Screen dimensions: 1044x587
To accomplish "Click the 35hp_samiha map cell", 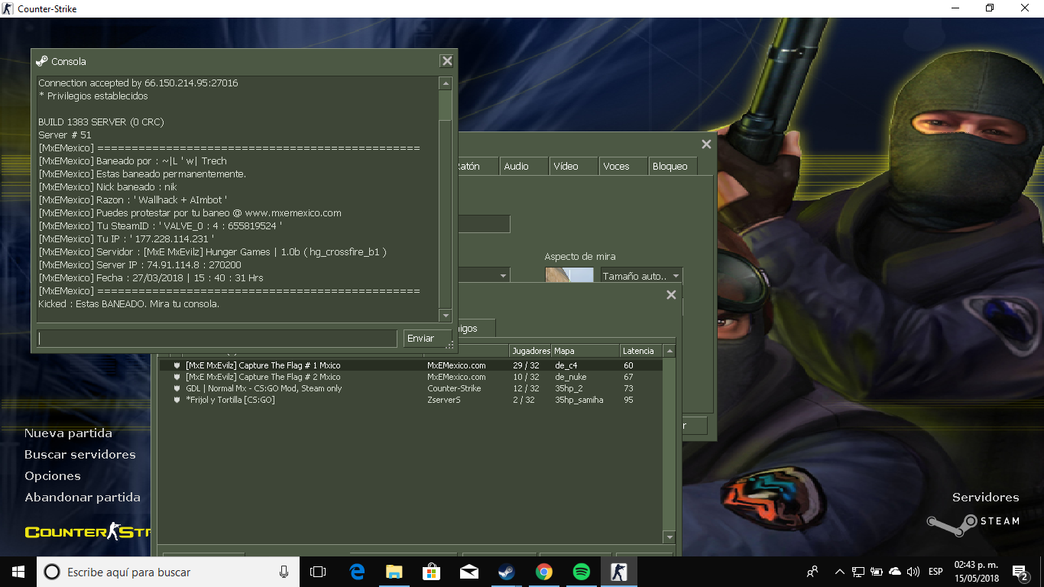I will tap(579, 400).
